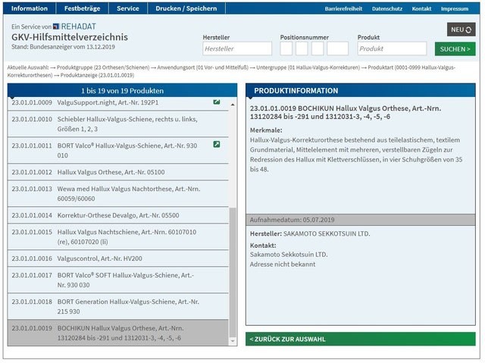Select ValguSupport.night, Art.-Nr. 192P1 row
Viewport: 485px width, 363px height.
coord(118,104)
